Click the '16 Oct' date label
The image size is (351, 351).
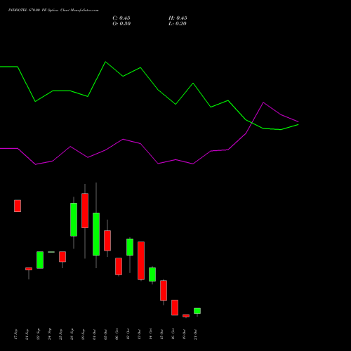coord(173,334)
